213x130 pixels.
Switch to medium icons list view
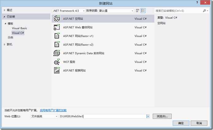143,11
